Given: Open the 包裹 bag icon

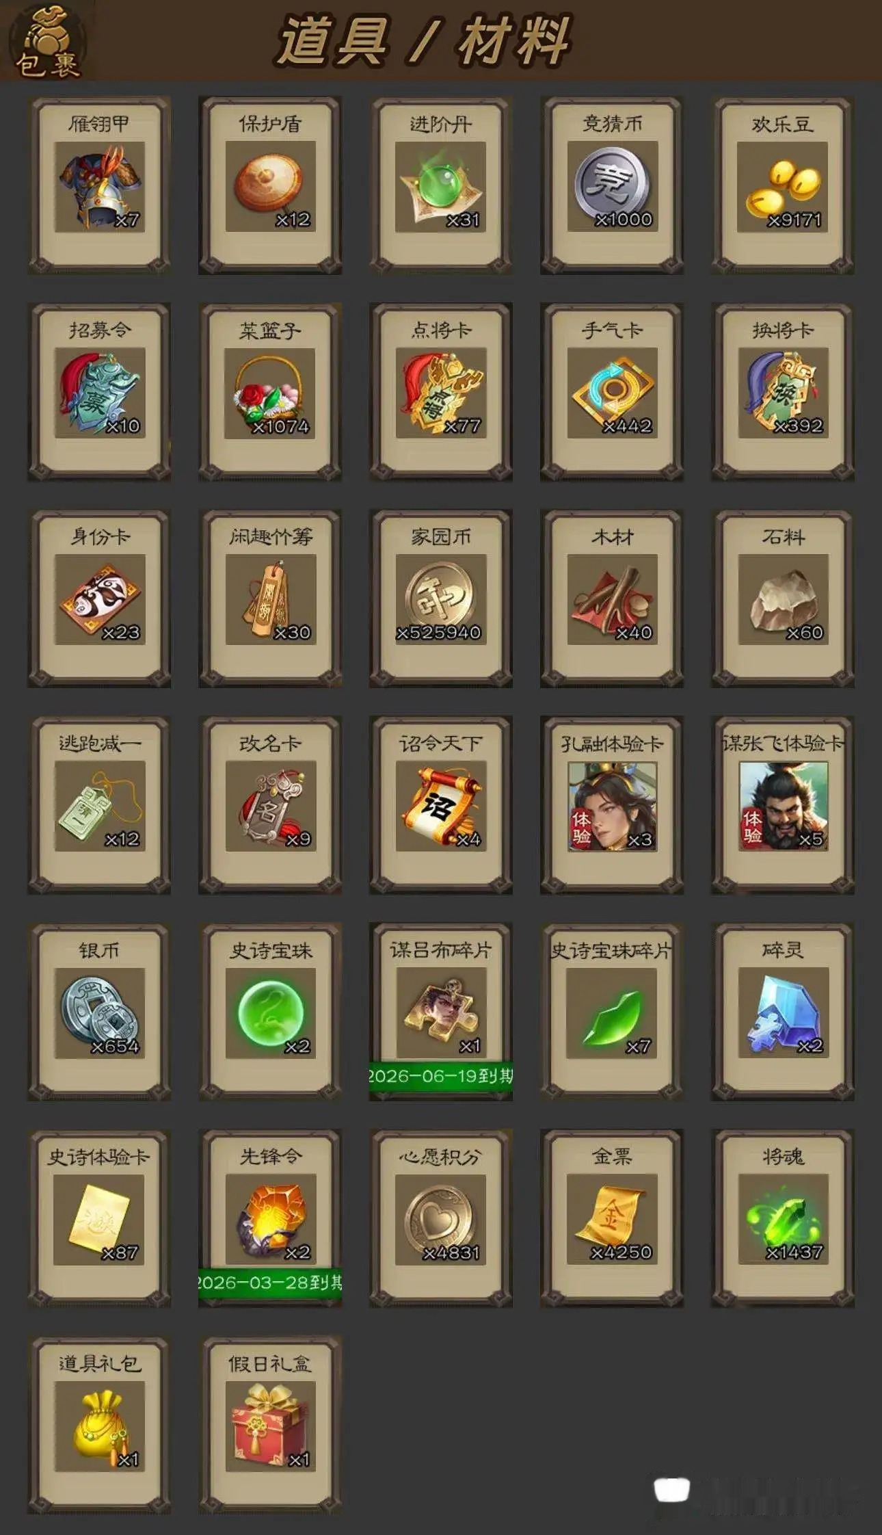Looking at the screenshot, I should [x=47, y=42].
